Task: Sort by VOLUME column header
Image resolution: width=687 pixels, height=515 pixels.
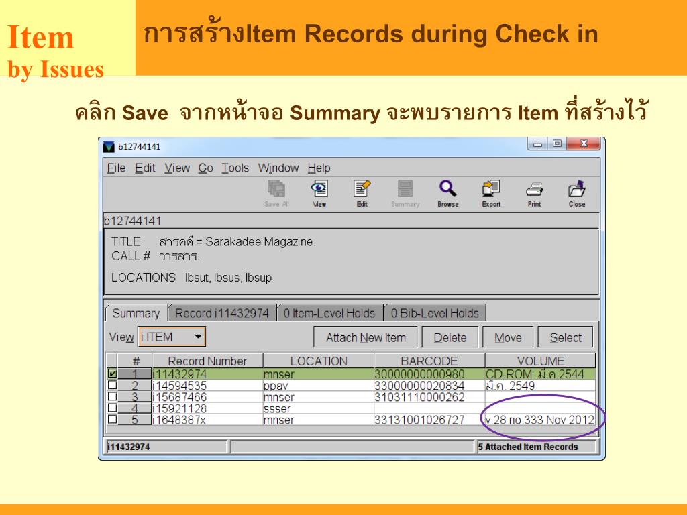Action: click(540, 361)
